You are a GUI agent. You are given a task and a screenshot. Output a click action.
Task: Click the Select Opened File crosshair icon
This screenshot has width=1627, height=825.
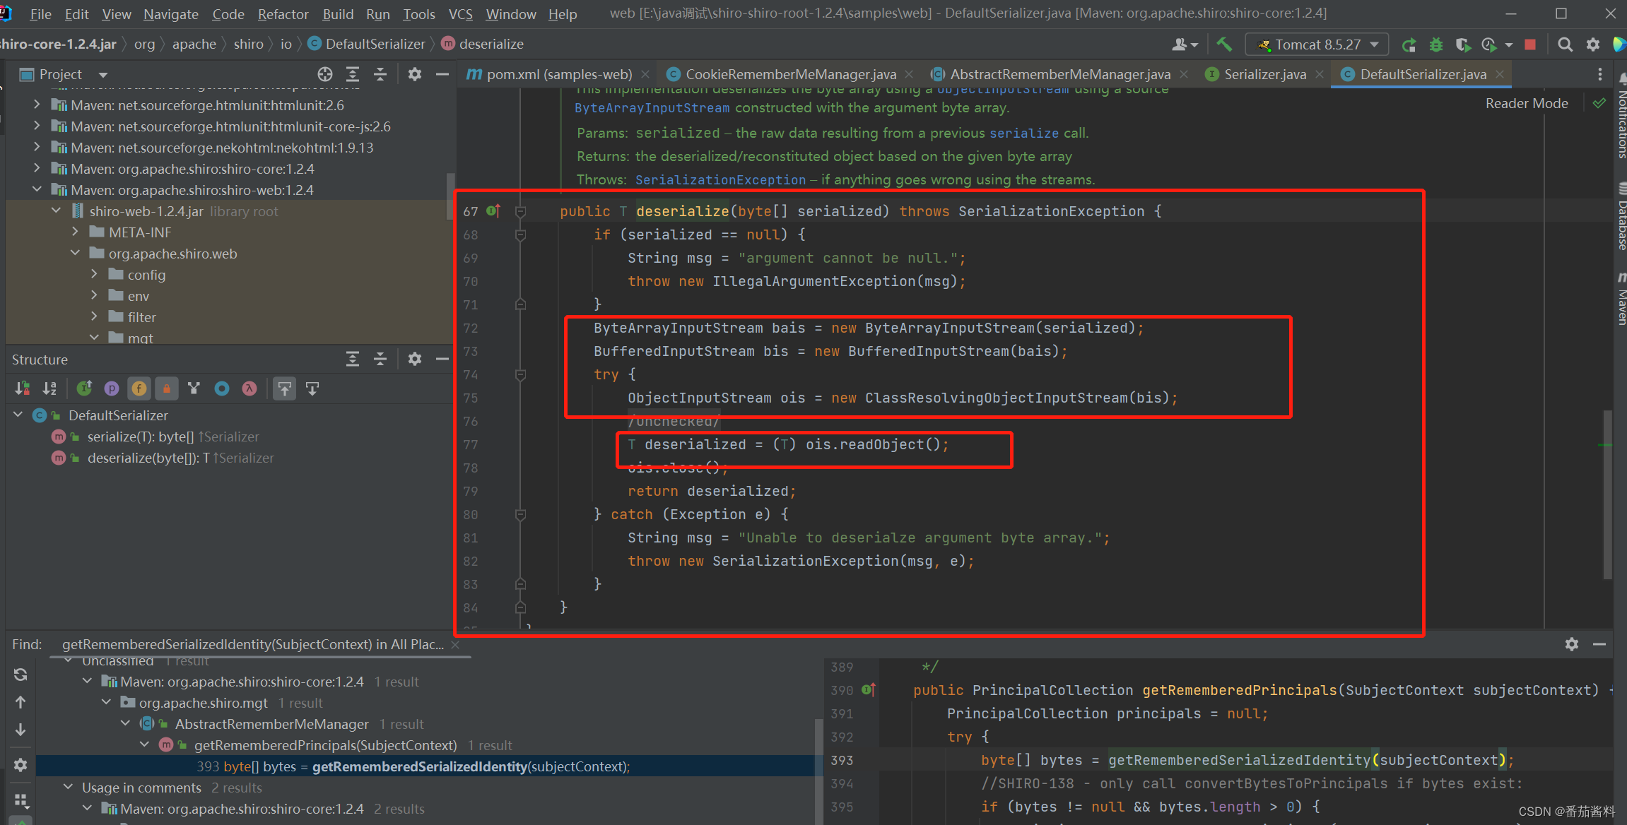point(324,74)
